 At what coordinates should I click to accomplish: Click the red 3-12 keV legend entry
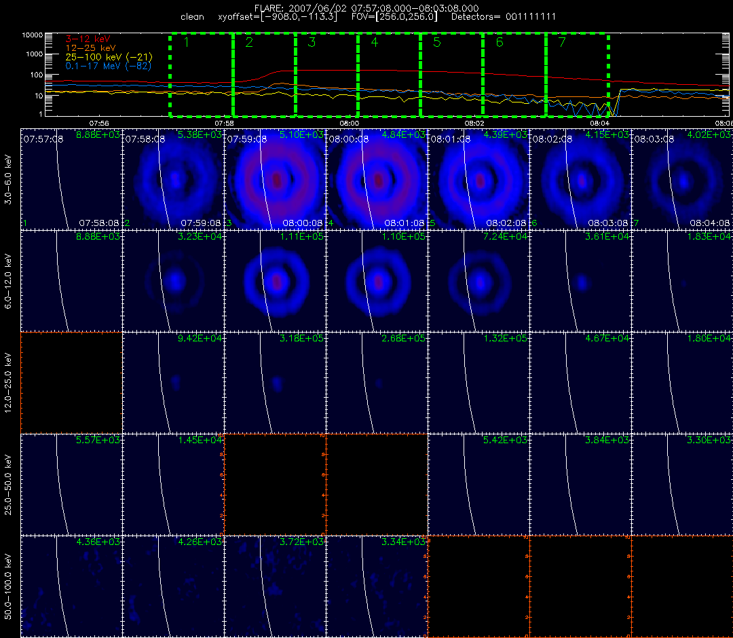(x=88, y=39)
